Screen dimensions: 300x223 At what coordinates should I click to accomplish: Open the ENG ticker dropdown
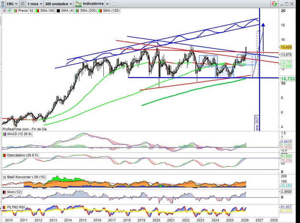pyautogui.click(x=9, y=3)
